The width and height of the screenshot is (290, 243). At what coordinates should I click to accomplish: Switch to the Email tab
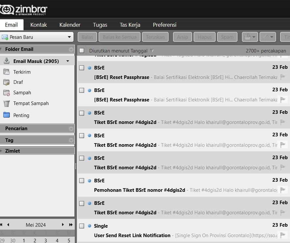coord(11,25)
